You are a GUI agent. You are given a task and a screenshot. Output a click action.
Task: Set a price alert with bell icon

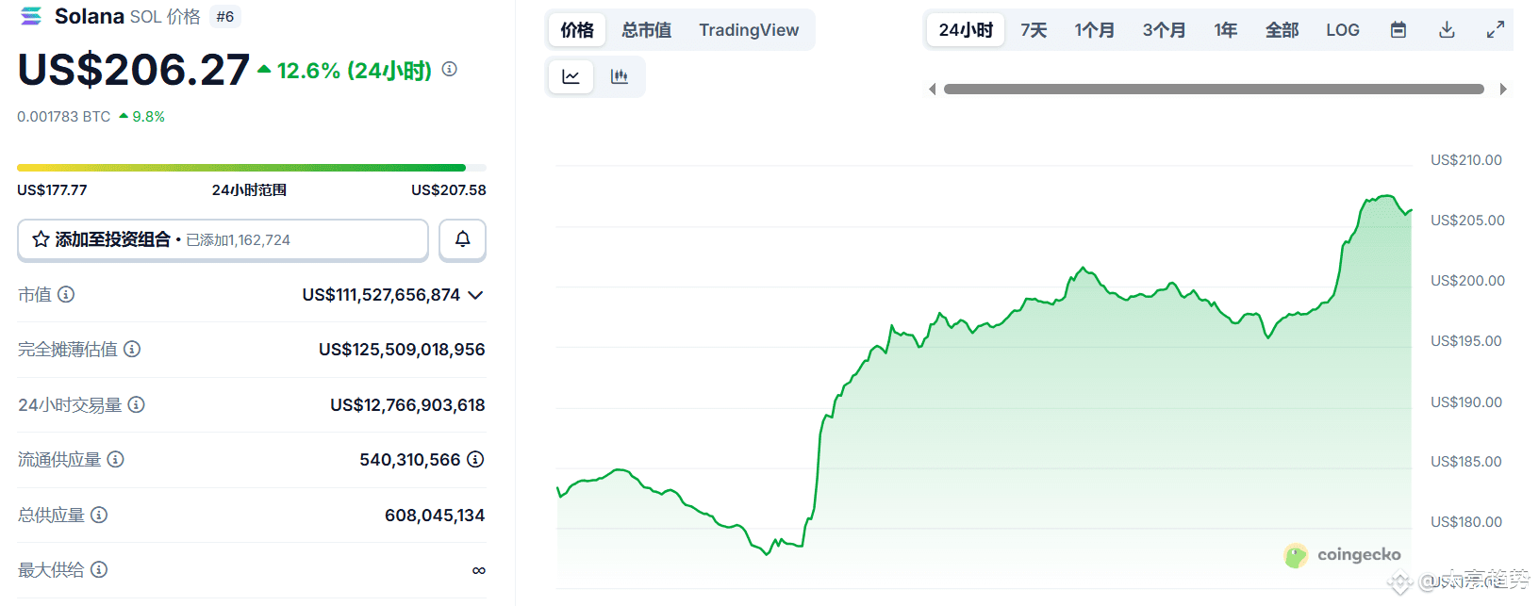pos(462,239)
